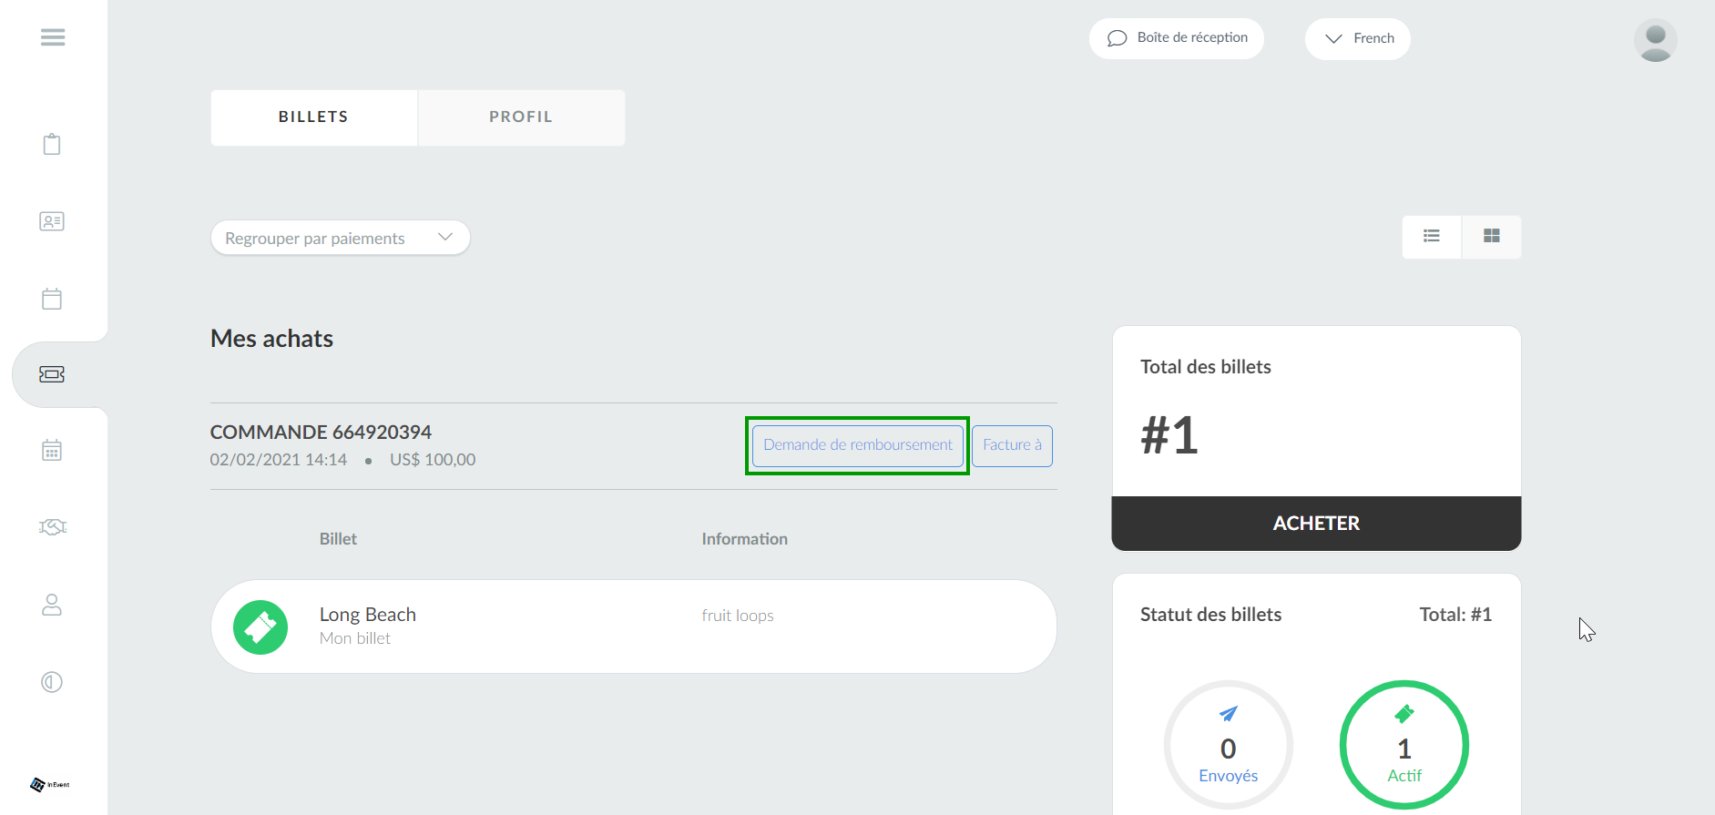
Task: Open the person icon in sidebar
Action: click(52, 605)
